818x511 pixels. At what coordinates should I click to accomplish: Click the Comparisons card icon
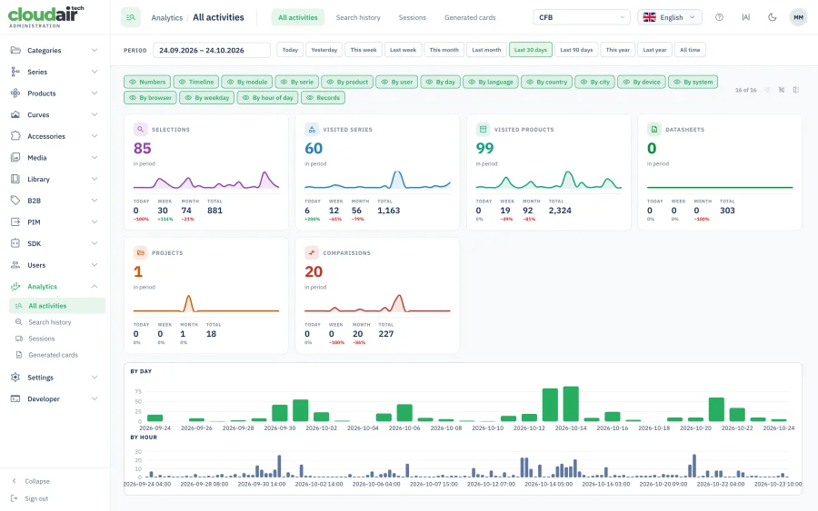tap(312, 252)
